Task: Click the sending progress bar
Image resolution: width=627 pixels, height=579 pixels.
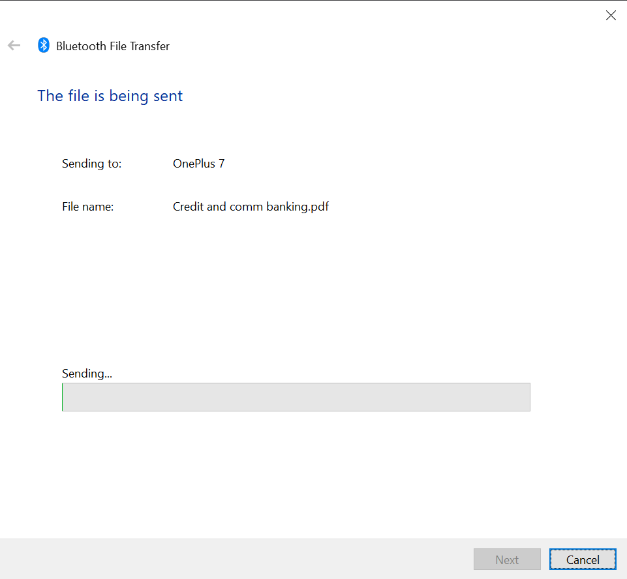Action: (x=296, y=397)
